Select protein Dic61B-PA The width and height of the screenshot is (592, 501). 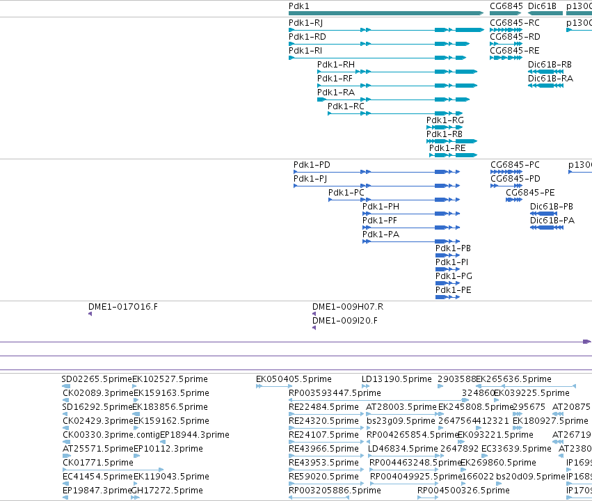pos(547,228)
